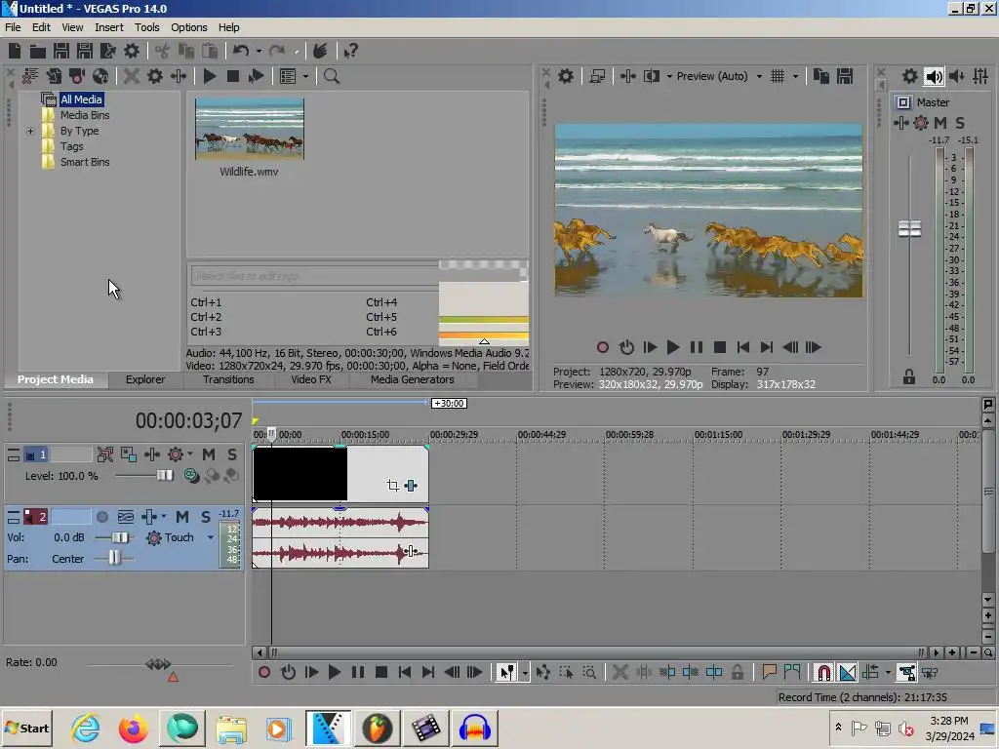Create a new project from the toolbar
Screen dimensions: 999x749
14,51
